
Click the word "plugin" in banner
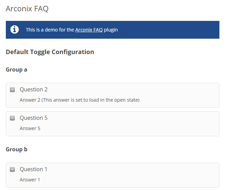(111, 30)
